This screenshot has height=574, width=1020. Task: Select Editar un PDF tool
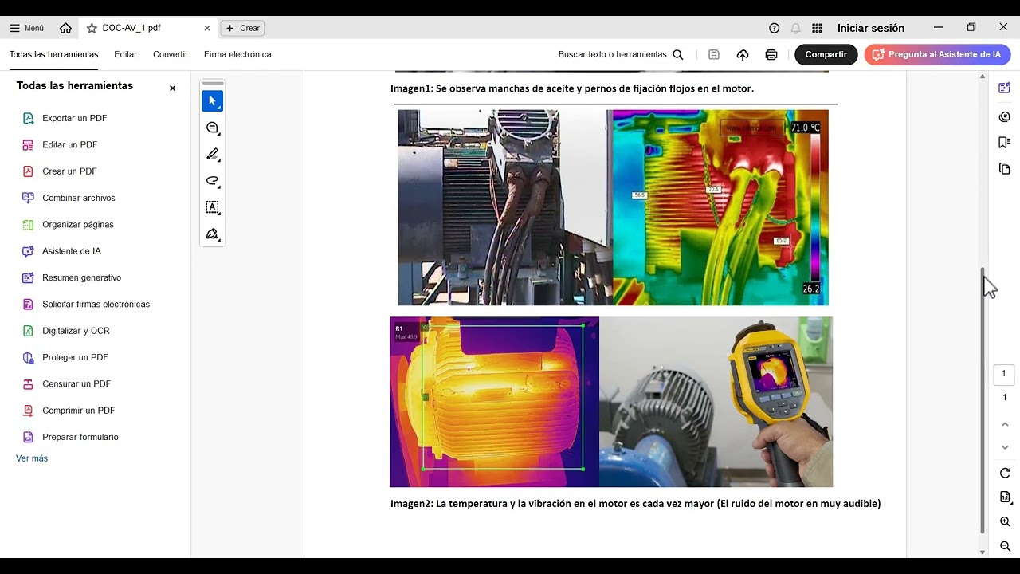point(60,144)
